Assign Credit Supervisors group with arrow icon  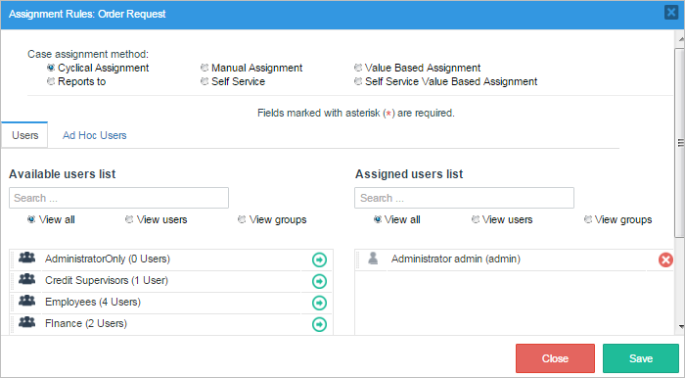point(319,281)
